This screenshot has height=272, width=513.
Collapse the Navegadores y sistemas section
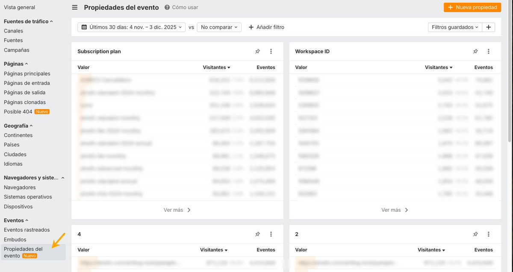click(x=34, y=178)
